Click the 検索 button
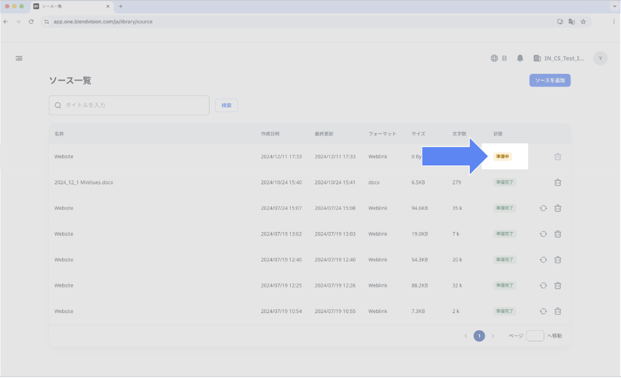 point(226,105)
